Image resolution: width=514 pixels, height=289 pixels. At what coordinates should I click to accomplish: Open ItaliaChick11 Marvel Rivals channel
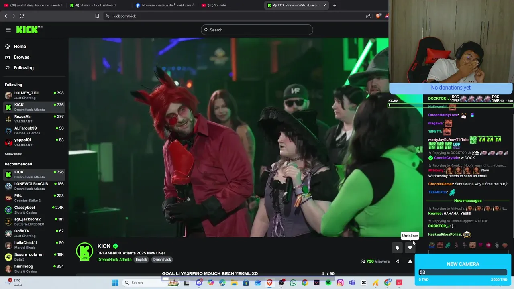tap(34, 245)
